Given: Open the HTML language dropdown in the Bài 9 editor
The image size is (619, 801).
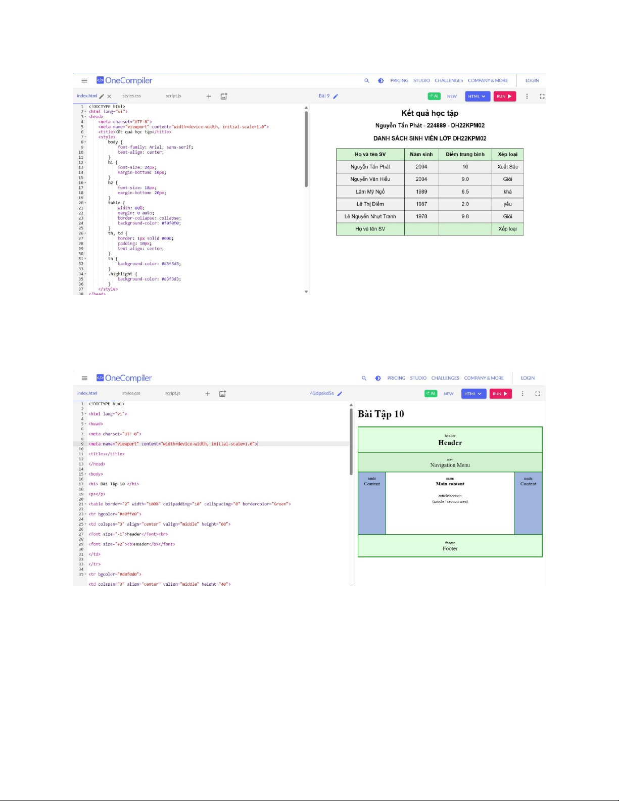Looking at the screenshot, I should tap(478, 96).
